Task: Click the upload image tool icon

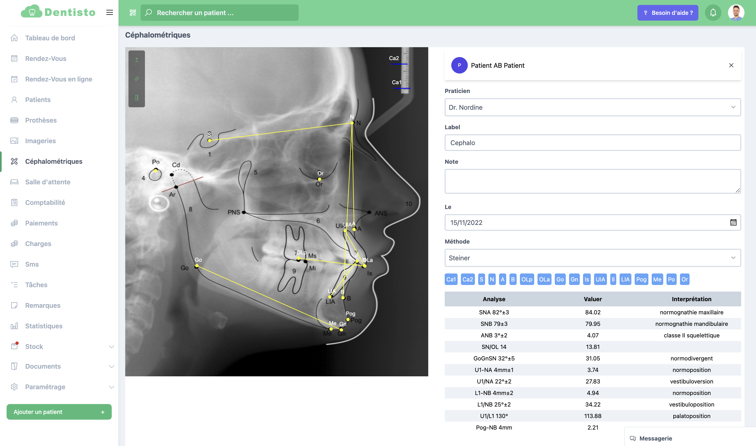Action: tap(136, 60)
